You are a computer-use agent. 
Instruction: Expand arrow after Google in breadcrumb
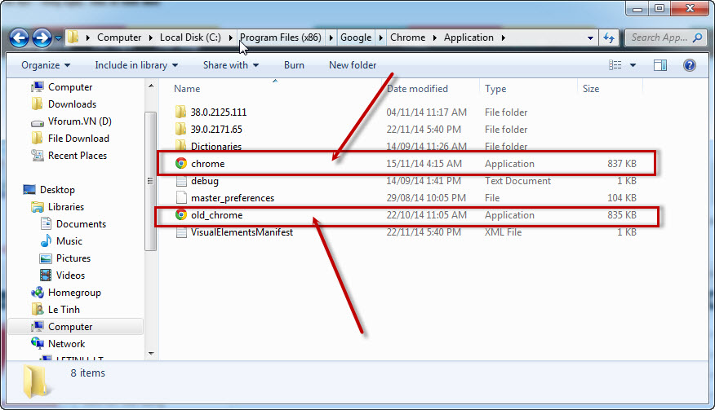coord(380,37)
